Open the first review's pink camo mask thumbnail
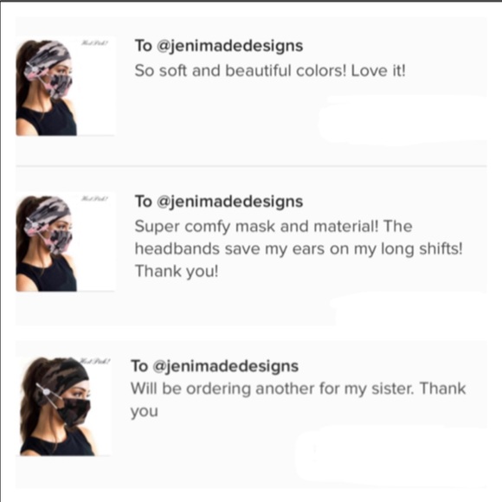This screenshot has width=502, height=502. pos(66,87)
